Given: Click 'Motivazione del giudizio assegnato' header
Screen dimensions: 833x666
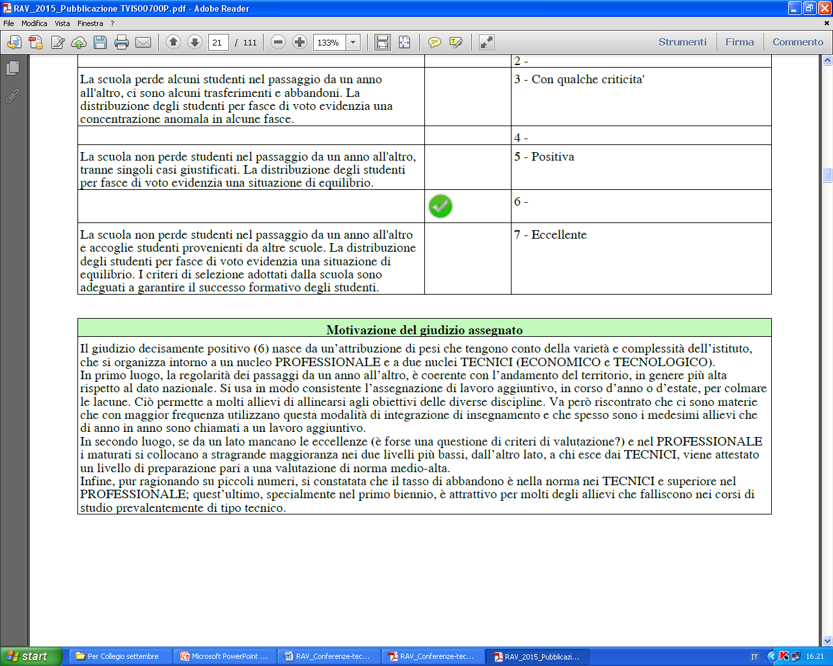Looking at the screenshot, I should click(x=424, y=328).
